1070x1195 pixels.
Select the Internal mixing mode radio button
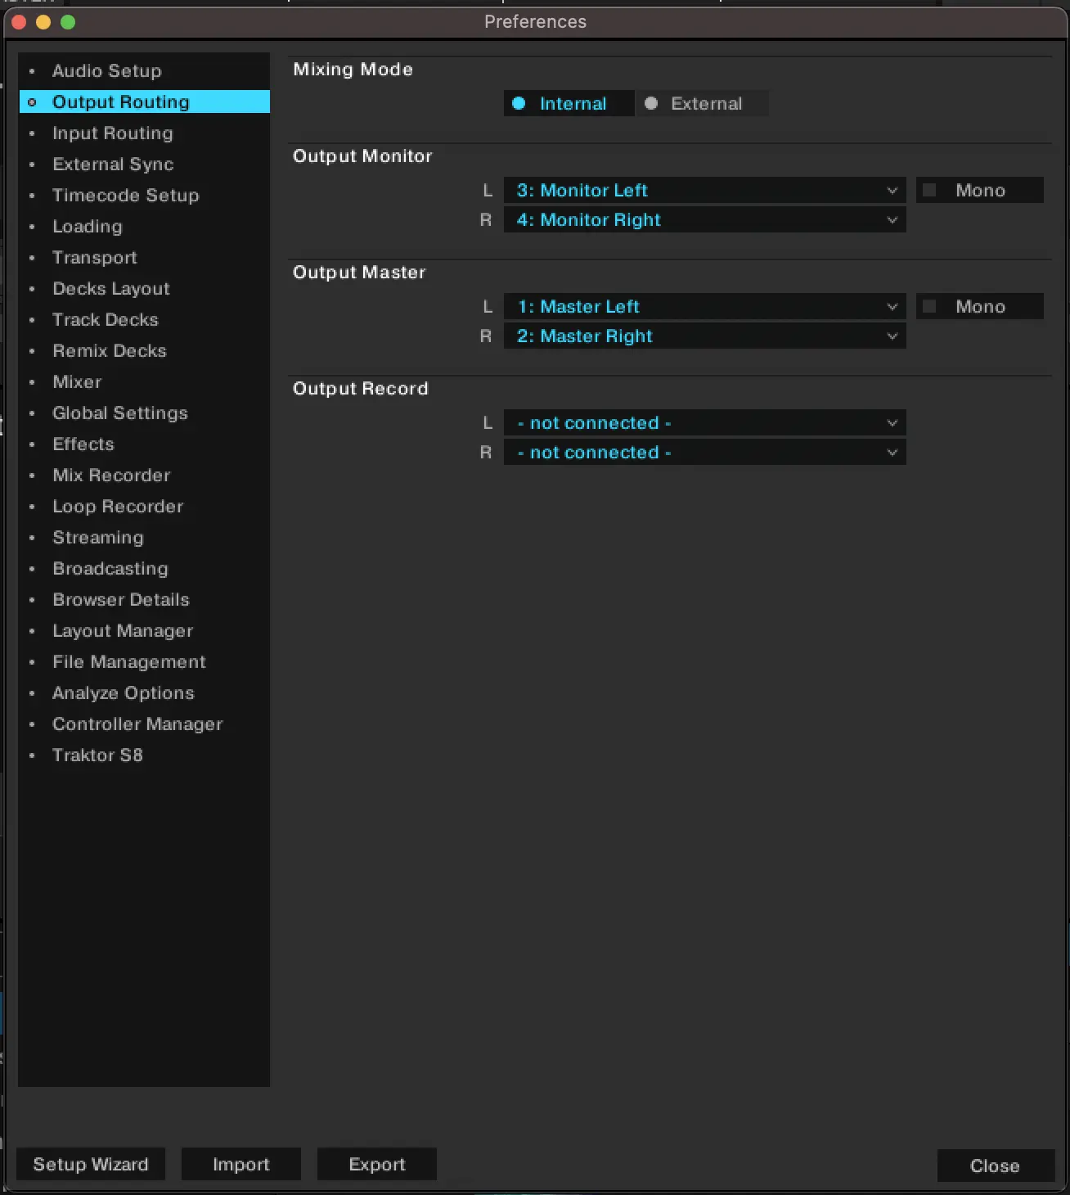click(x=519, y=104)
